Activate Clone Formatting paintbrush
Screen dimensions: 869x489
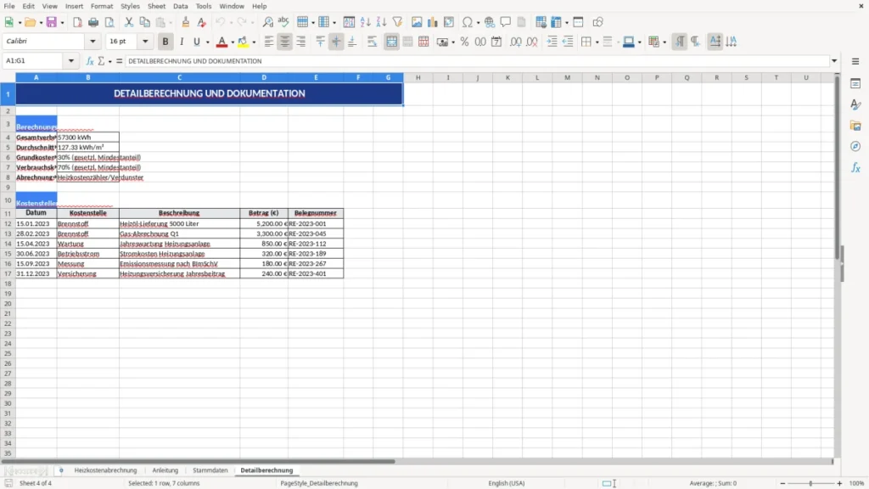coord(186,22)
